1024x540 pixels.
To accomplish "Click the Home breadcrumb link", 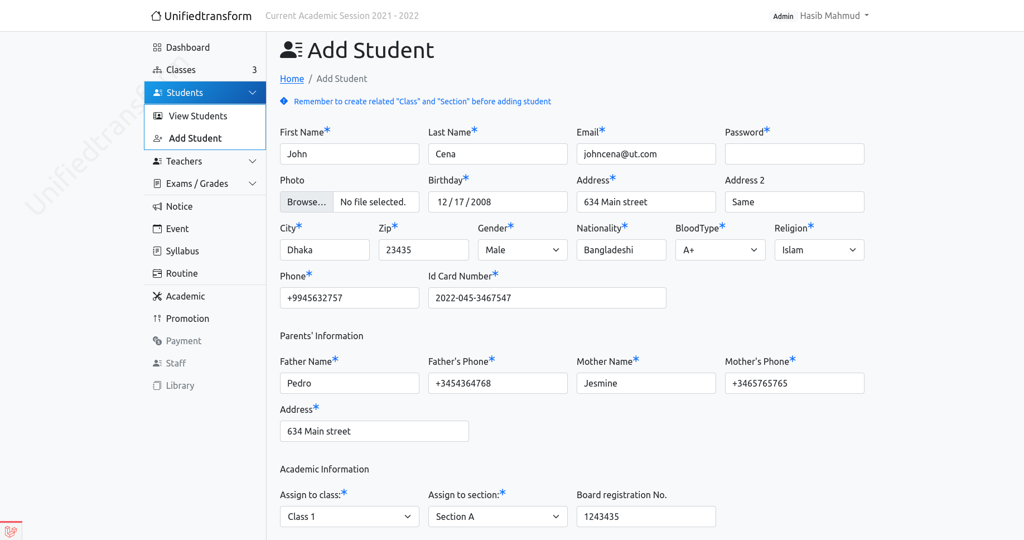I will pyautogui.click(x=292, y=79).
